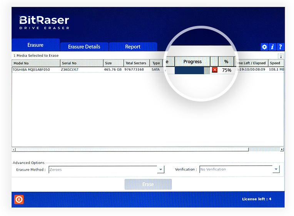Sort by Model No column header
Image resolution: width=294 pixels, height=216 pixels.
pos(36,63)
